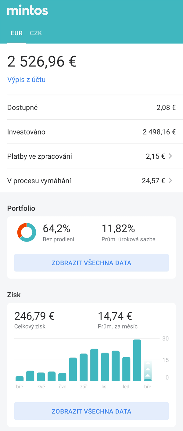Open the Platby ve zpracování row
The width and height of the screenshot is (183, 431).
pyautogui.click(x=91, y=156)
